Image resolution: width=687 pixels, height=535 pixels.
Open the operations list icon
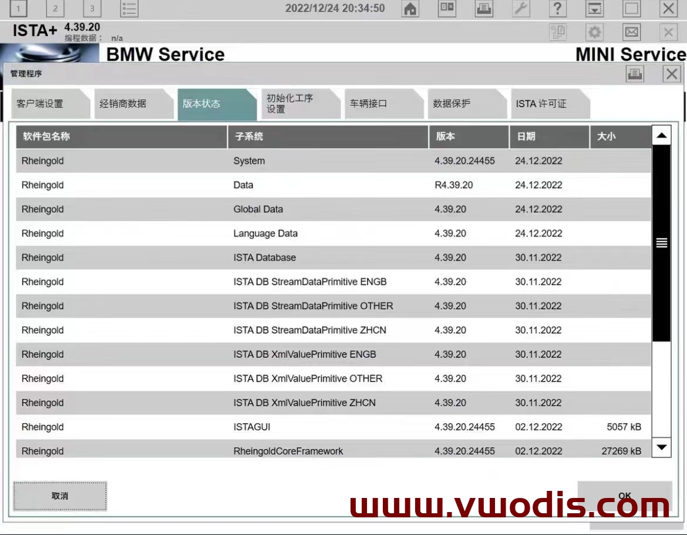coord(129,9)
